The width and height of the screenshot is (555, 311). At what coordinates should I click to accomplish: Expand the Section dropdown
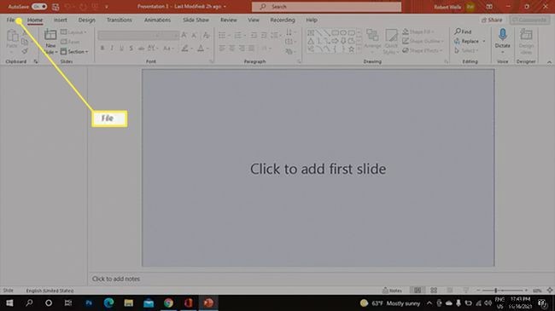(x=74, y=52)
